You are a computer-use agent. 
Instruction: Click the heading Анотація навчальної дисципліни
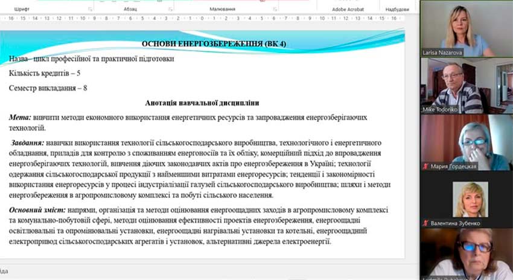pyautogui.click(x=202, y=103)
